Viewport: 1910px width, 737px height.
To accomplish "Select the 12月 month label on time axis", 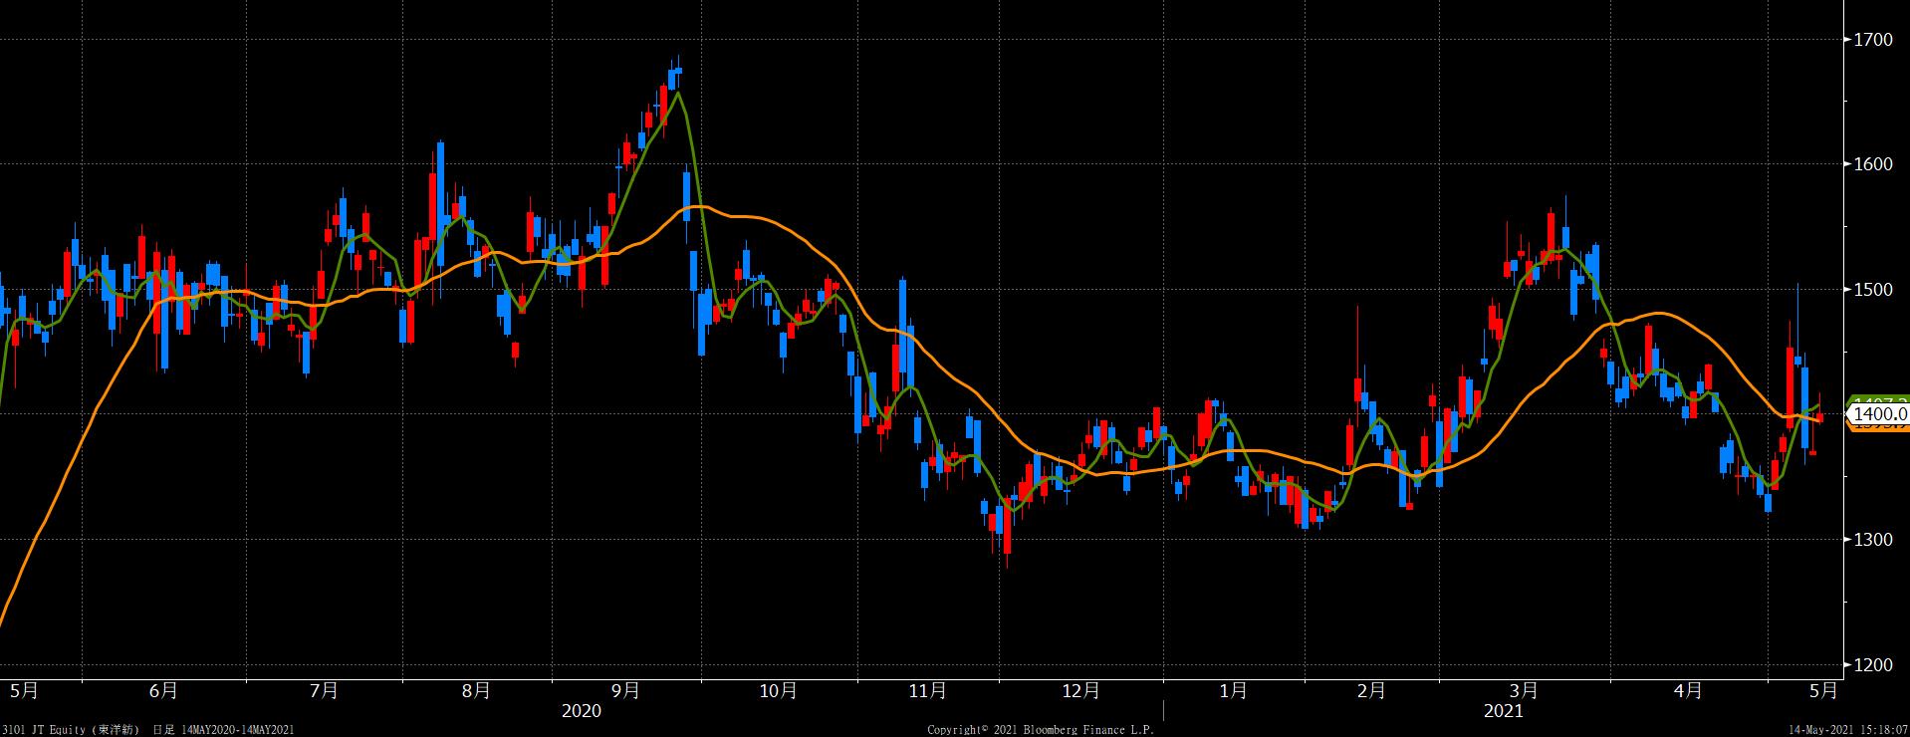I will [1080, 690].
